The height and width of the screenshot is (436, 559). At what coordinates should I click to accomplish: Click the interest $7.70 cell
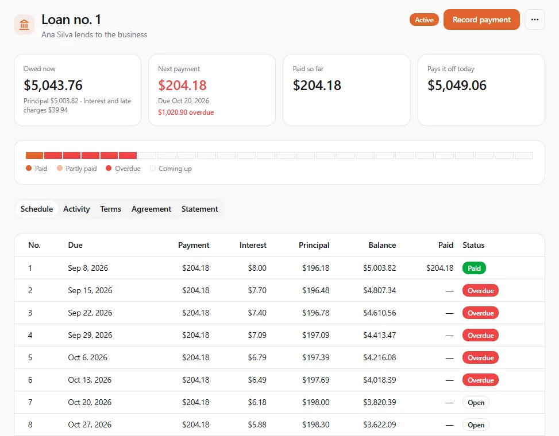[x=257, y=290]
